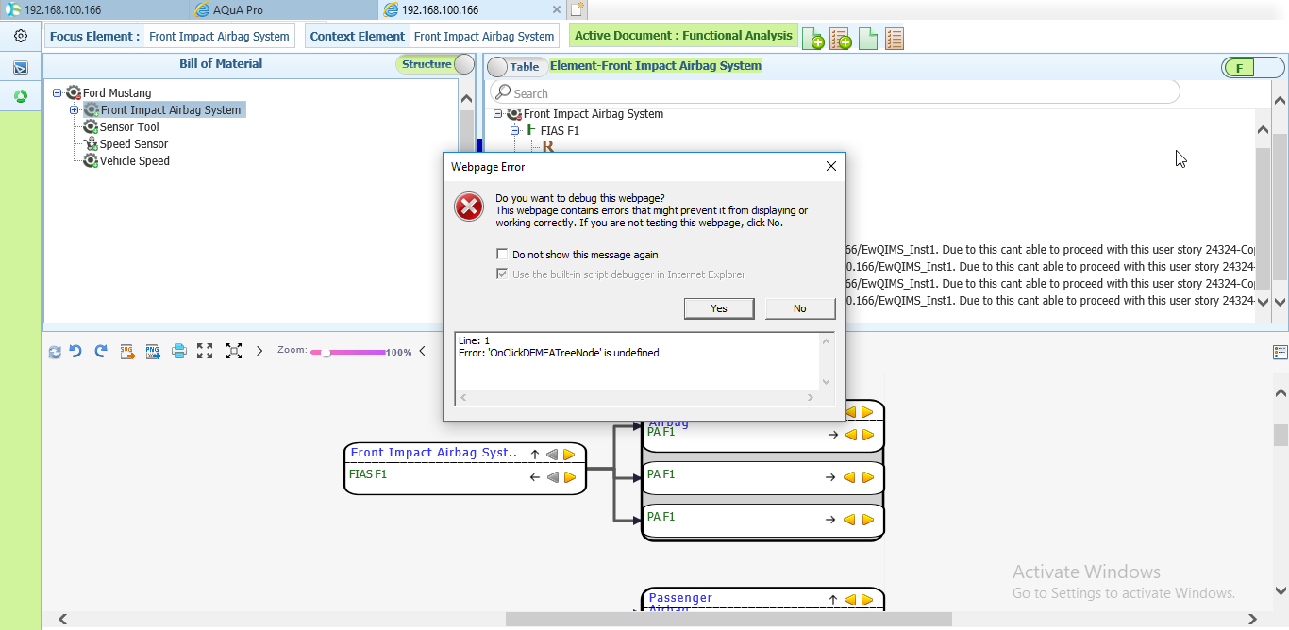Click the grid view icon right of the diagram toolbar
This screenshot has height=630, width=1289.
tap(1281, 352)
